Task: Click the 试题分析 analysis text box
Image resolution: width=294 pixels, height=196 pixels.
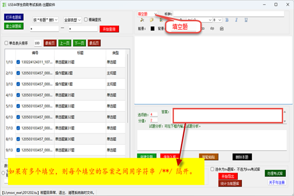Action: 212,140
